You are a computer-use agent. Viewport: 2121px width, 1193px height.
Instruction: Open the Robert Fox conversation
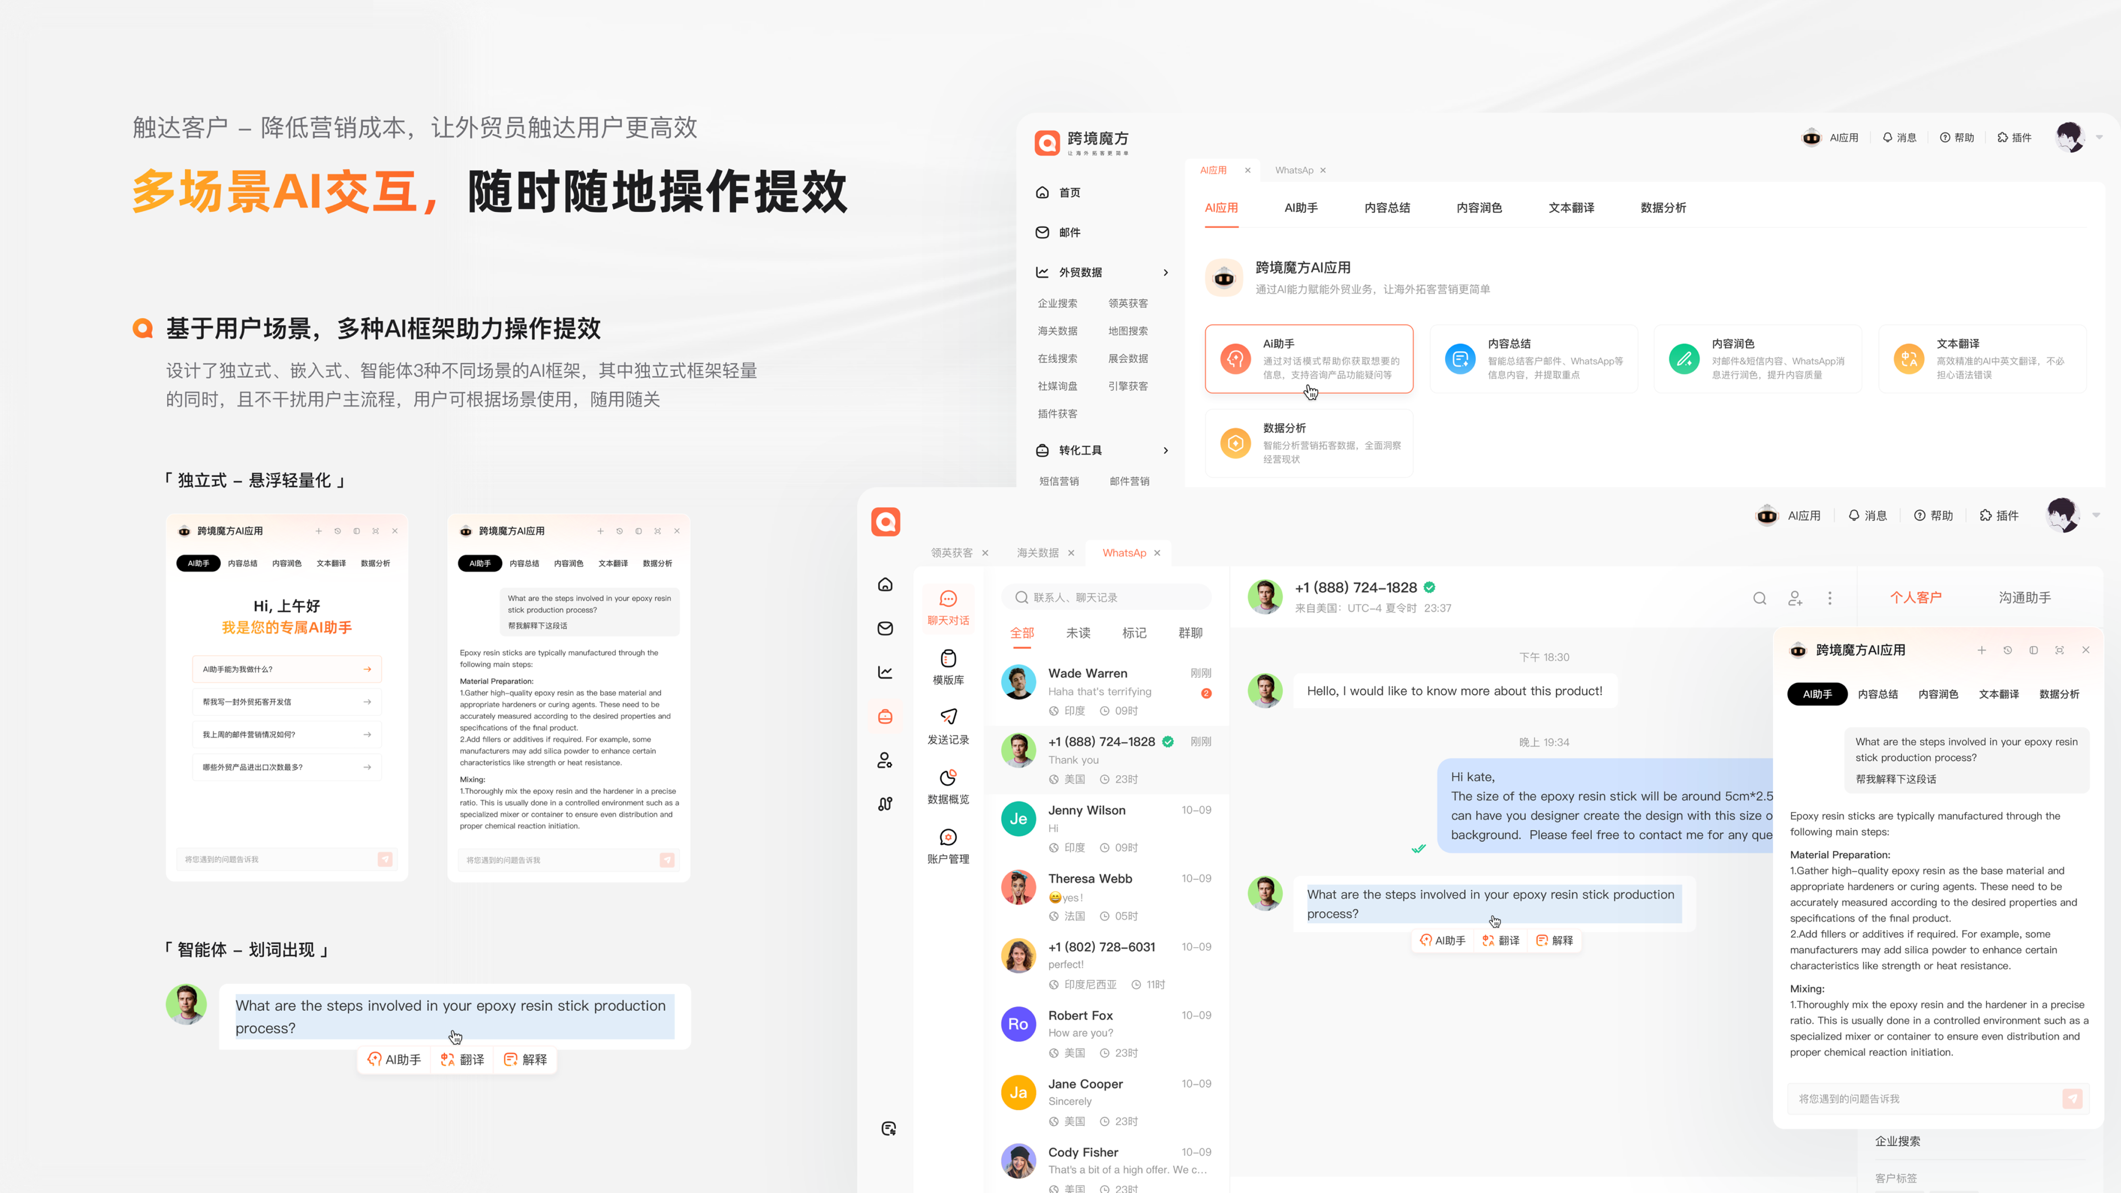click(x=1106, y=1033)
